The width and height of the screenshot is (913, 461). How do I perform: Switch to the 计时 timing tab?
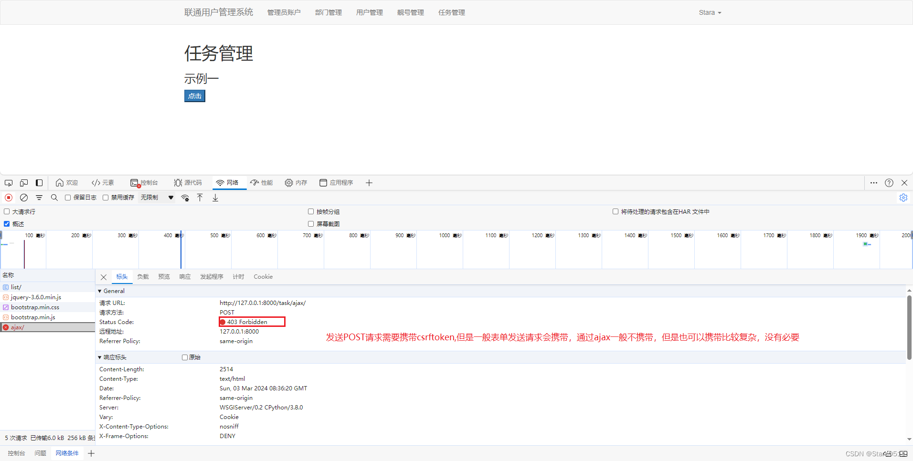tap(238, 277)
